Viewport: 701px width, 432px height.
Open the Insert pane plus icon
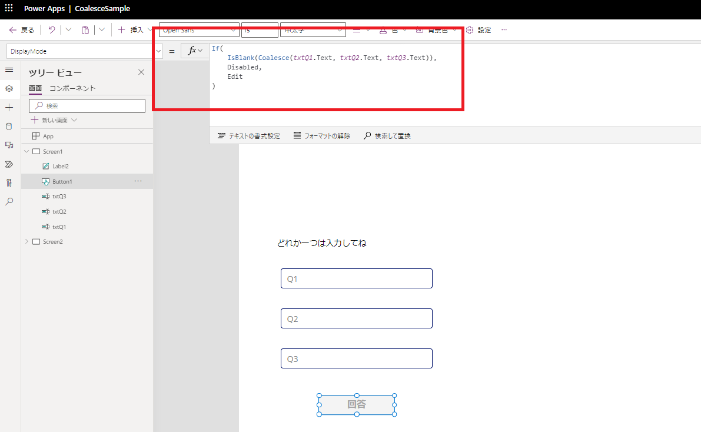click(9, 107)
